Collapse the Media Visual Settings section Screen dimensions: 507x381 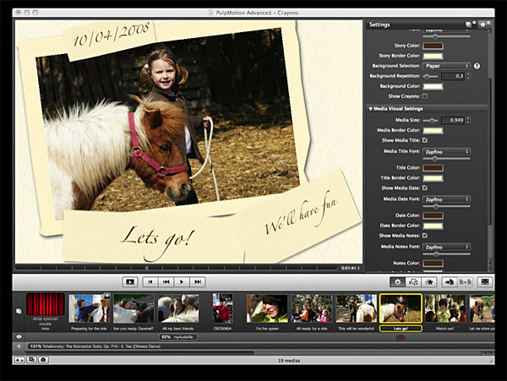click(x=371, y=109)
